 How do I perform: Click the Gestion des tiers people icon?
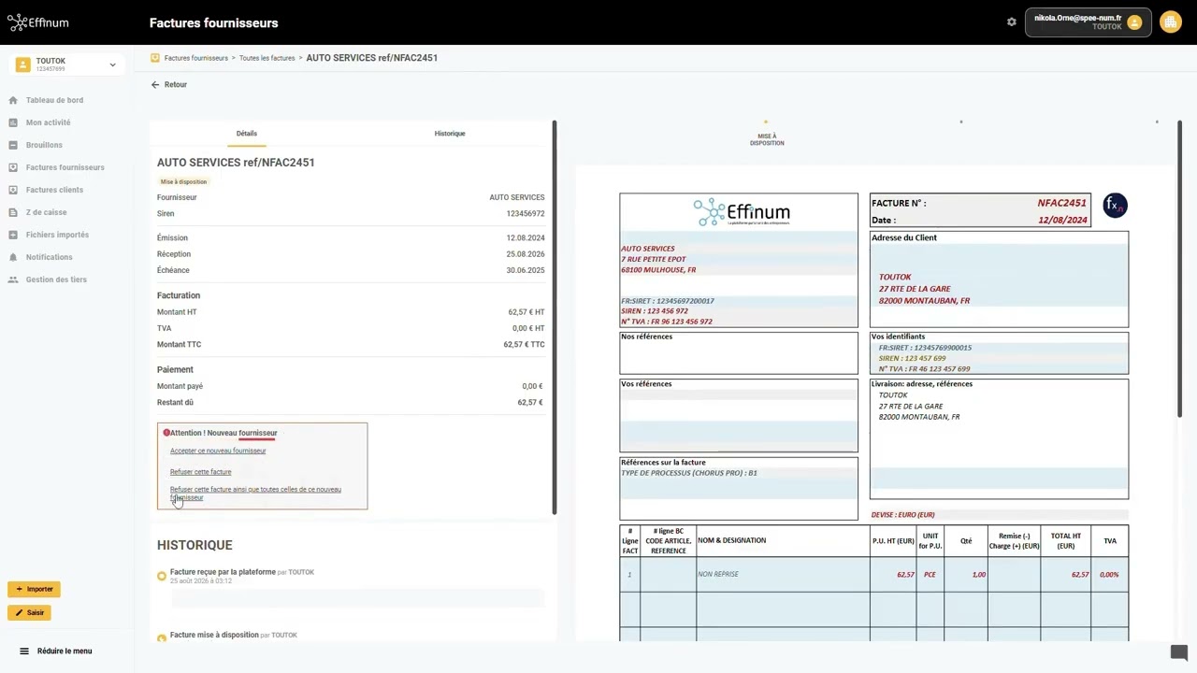tap(13, 279)
